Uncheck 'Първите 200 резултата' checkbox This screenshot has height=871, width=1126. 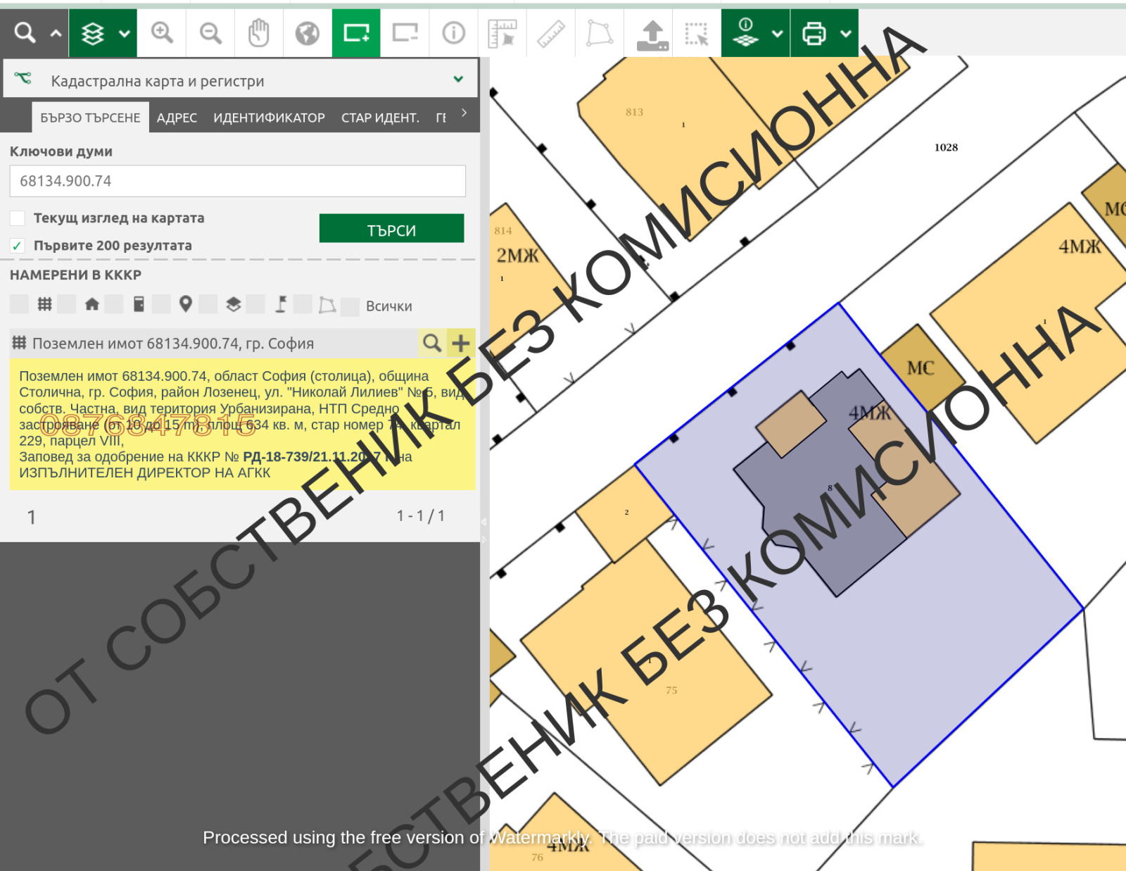(18, 246)
